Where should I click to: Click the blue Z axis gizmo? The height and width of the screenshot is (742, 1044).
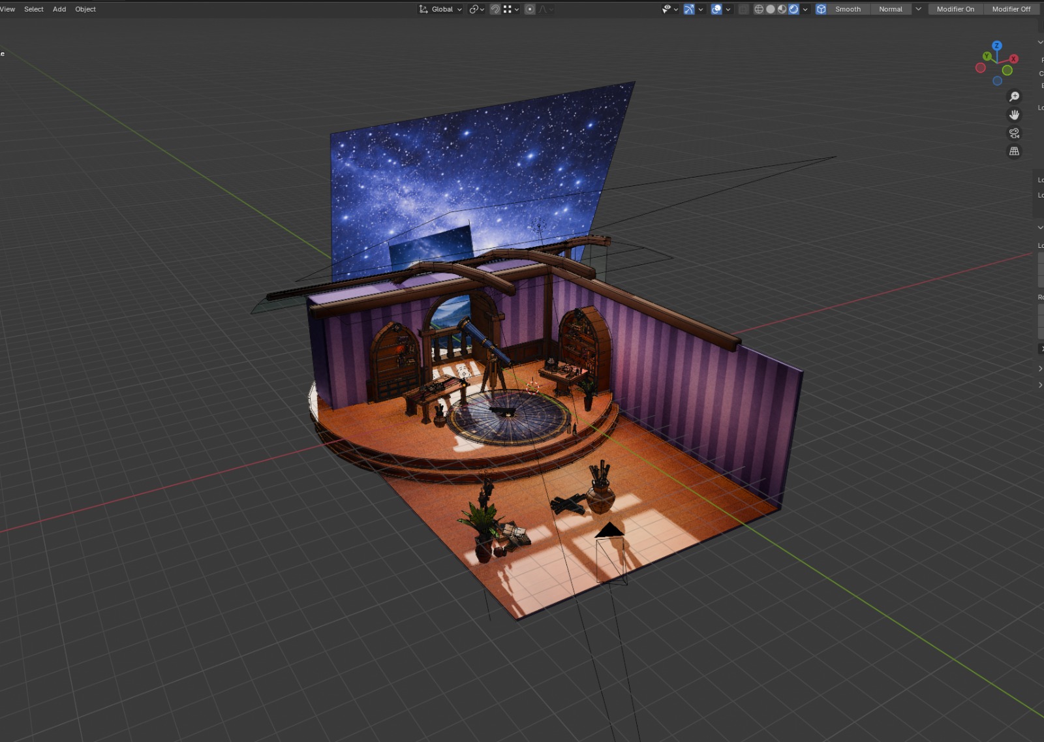tap(997, 46)
